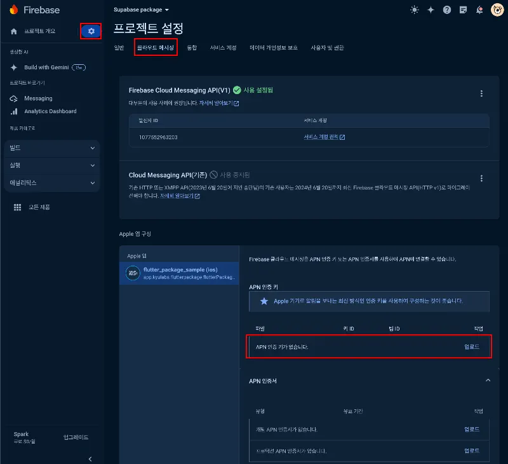
Task: Open Analytics Dashboard in sidebar
Action: [x=50, y=111]
